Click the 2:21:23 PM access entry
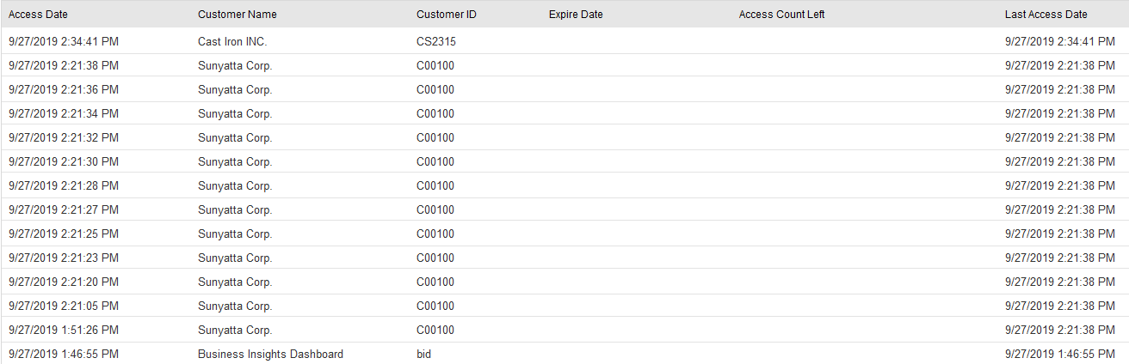Viewport: 1129px width, 364px height. pos(64,258)
